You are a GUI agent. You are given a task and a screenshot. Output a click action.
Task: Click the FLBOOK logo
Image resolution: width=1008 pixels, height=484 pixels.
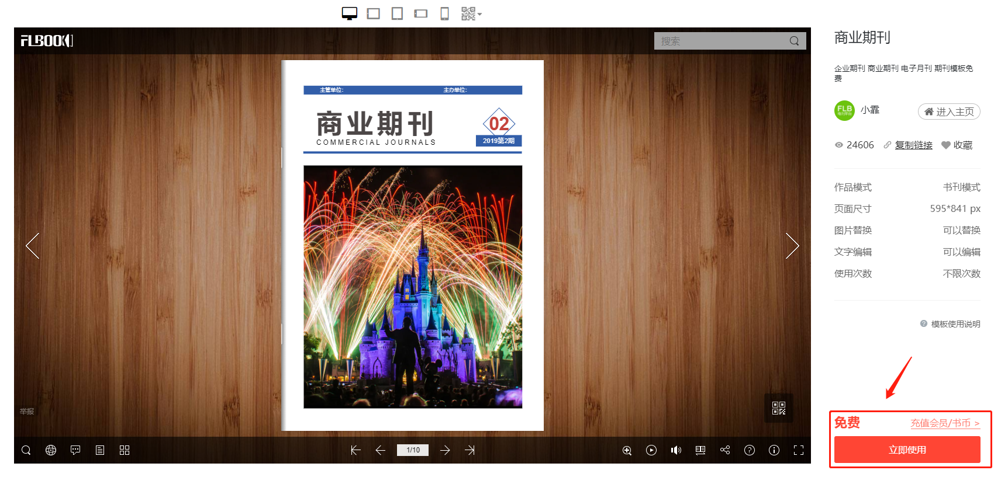coord(47,40)
